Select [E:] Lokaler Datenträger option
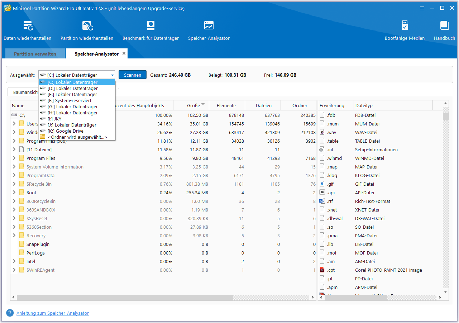Viewport: 459px width, 323px height. point(77,94)
